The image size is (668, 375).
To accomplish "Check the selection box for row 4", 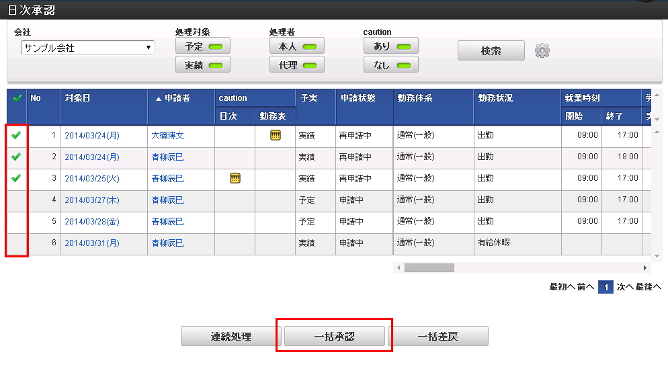I will coord(17,200).
